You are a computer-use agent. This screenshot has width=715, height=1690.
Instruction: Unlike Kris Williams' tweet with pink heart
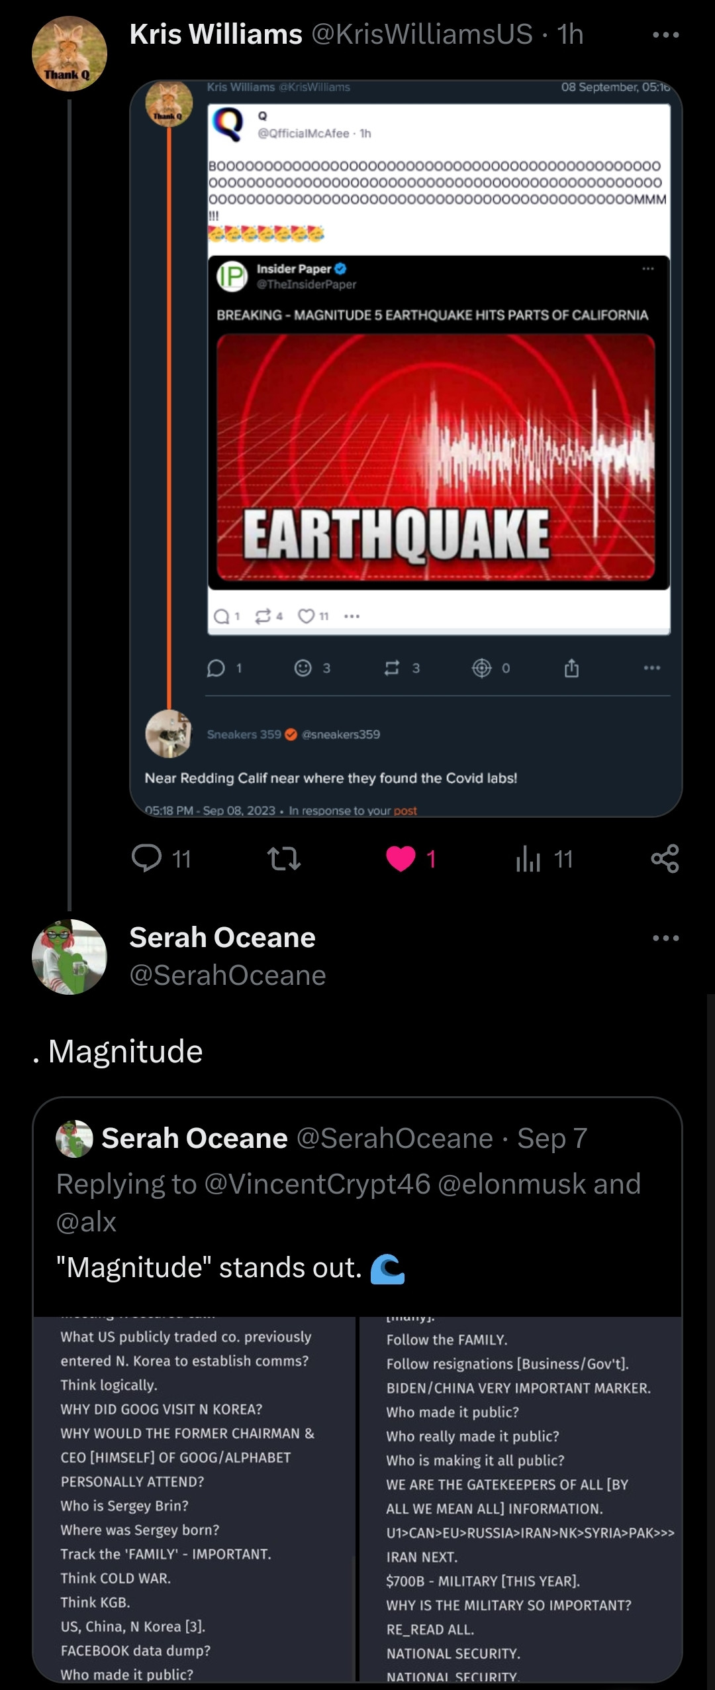401,858
